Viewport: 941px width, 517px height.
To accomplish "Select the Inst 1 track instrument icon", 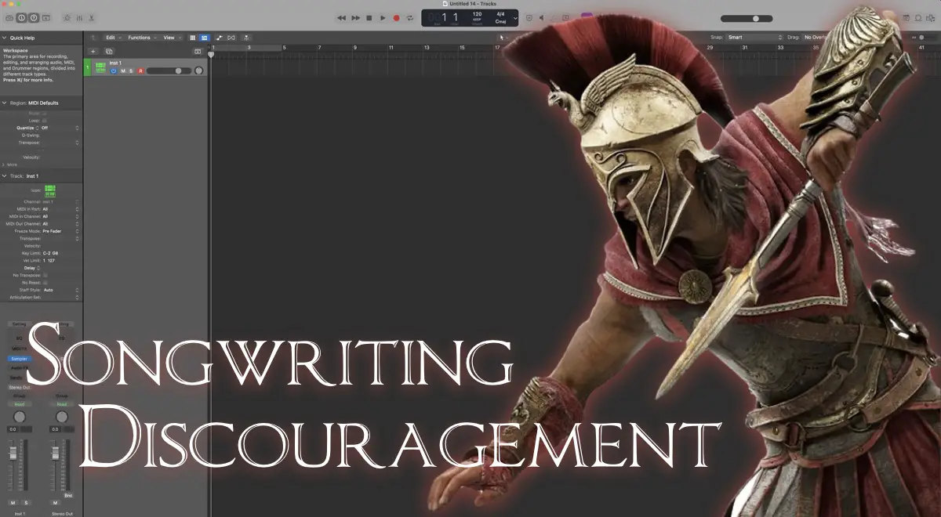I will tap(100, 67).
